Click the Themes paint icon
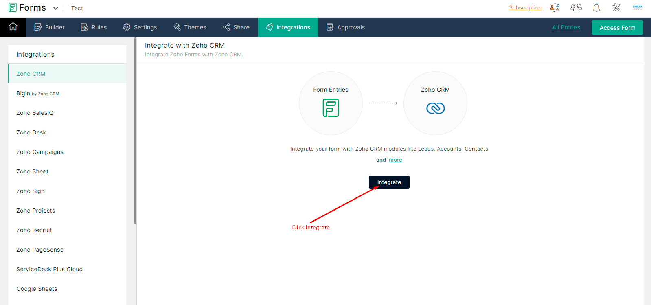Image resolution: width=651 pixels, height=305 pixels. (177, 27)
